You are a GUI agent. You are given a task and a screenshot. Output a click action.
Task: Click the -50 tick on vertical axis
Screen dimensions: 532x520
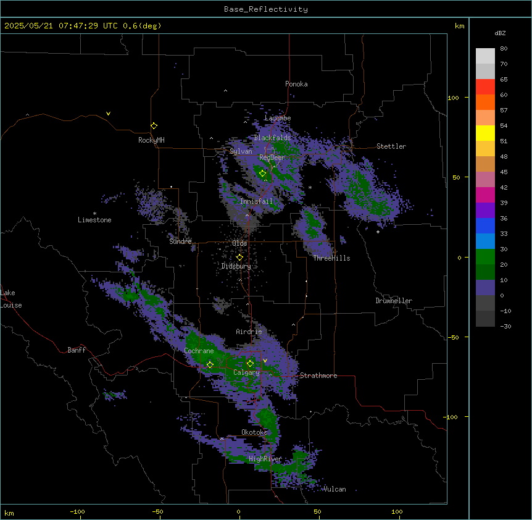453,337
